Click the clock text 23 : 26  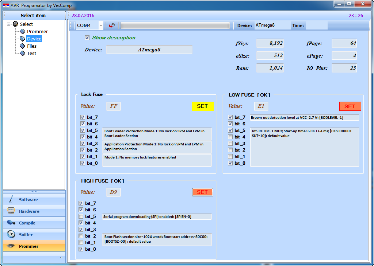pyautogui.click(x=356, y=15)
